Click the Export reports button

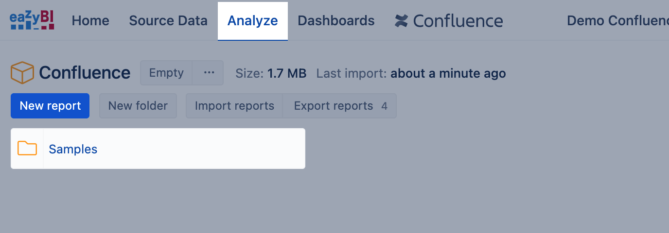334,106
